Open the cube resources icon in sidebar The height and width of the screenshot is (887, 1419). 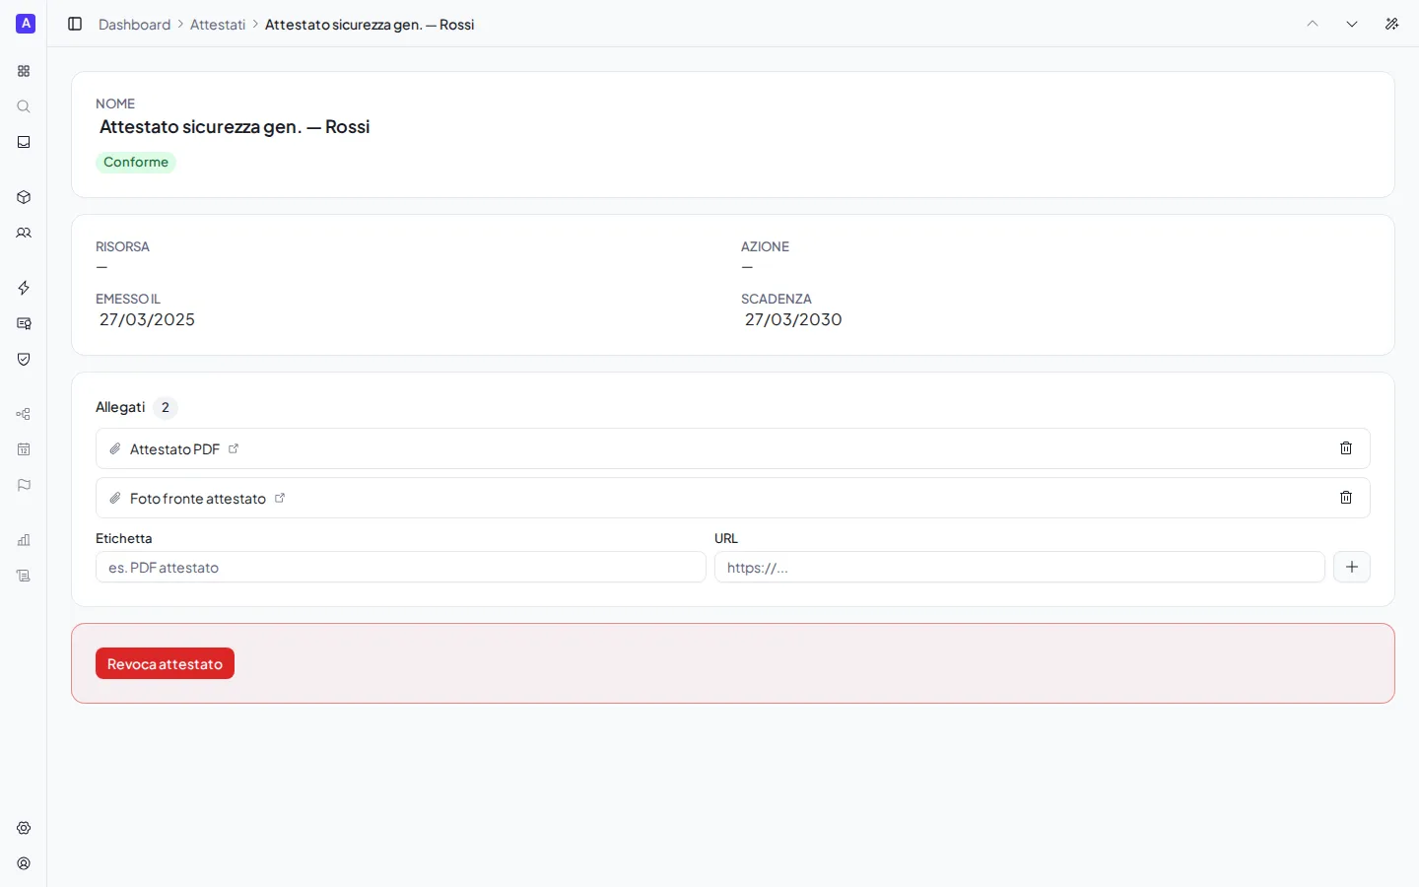[x=24, y=197]
